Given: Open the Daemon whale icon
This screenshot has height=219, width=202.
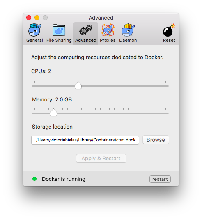Looking at the screenshot, I should (128, 30).
